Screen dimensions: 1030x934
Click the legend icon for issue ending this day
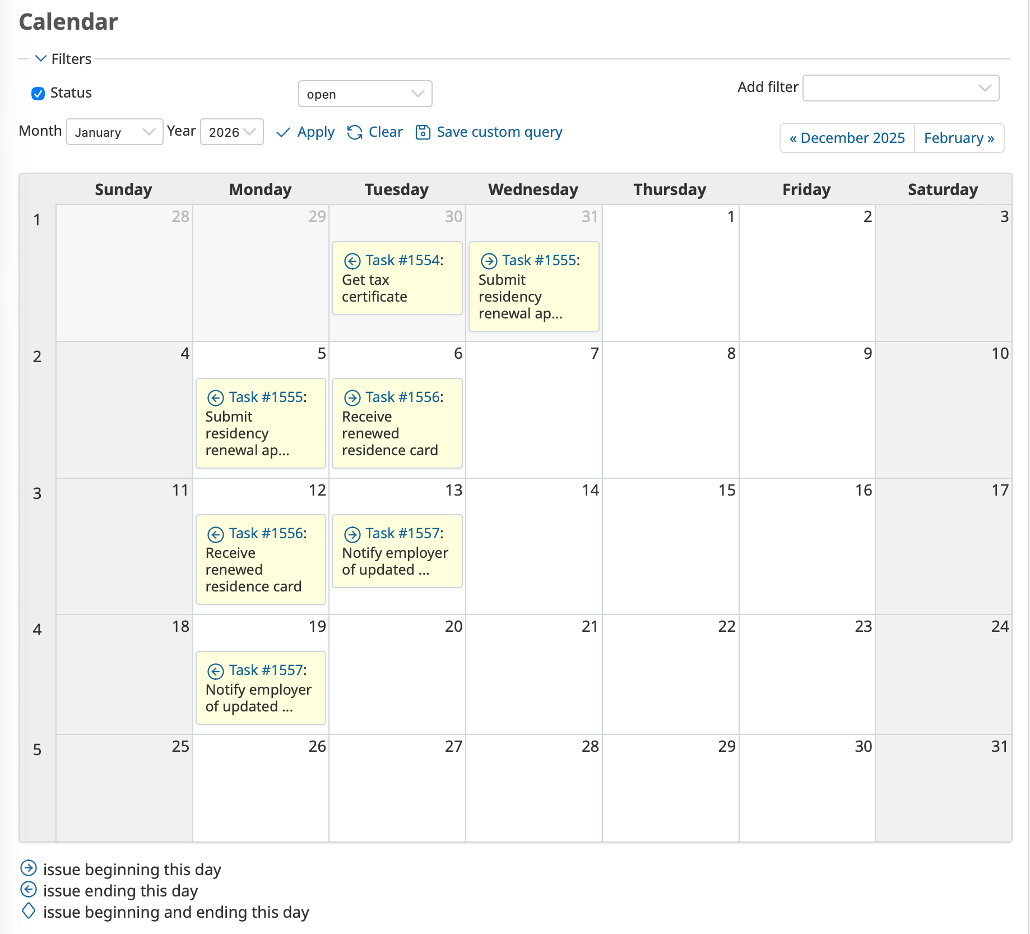tap(30, 890)
